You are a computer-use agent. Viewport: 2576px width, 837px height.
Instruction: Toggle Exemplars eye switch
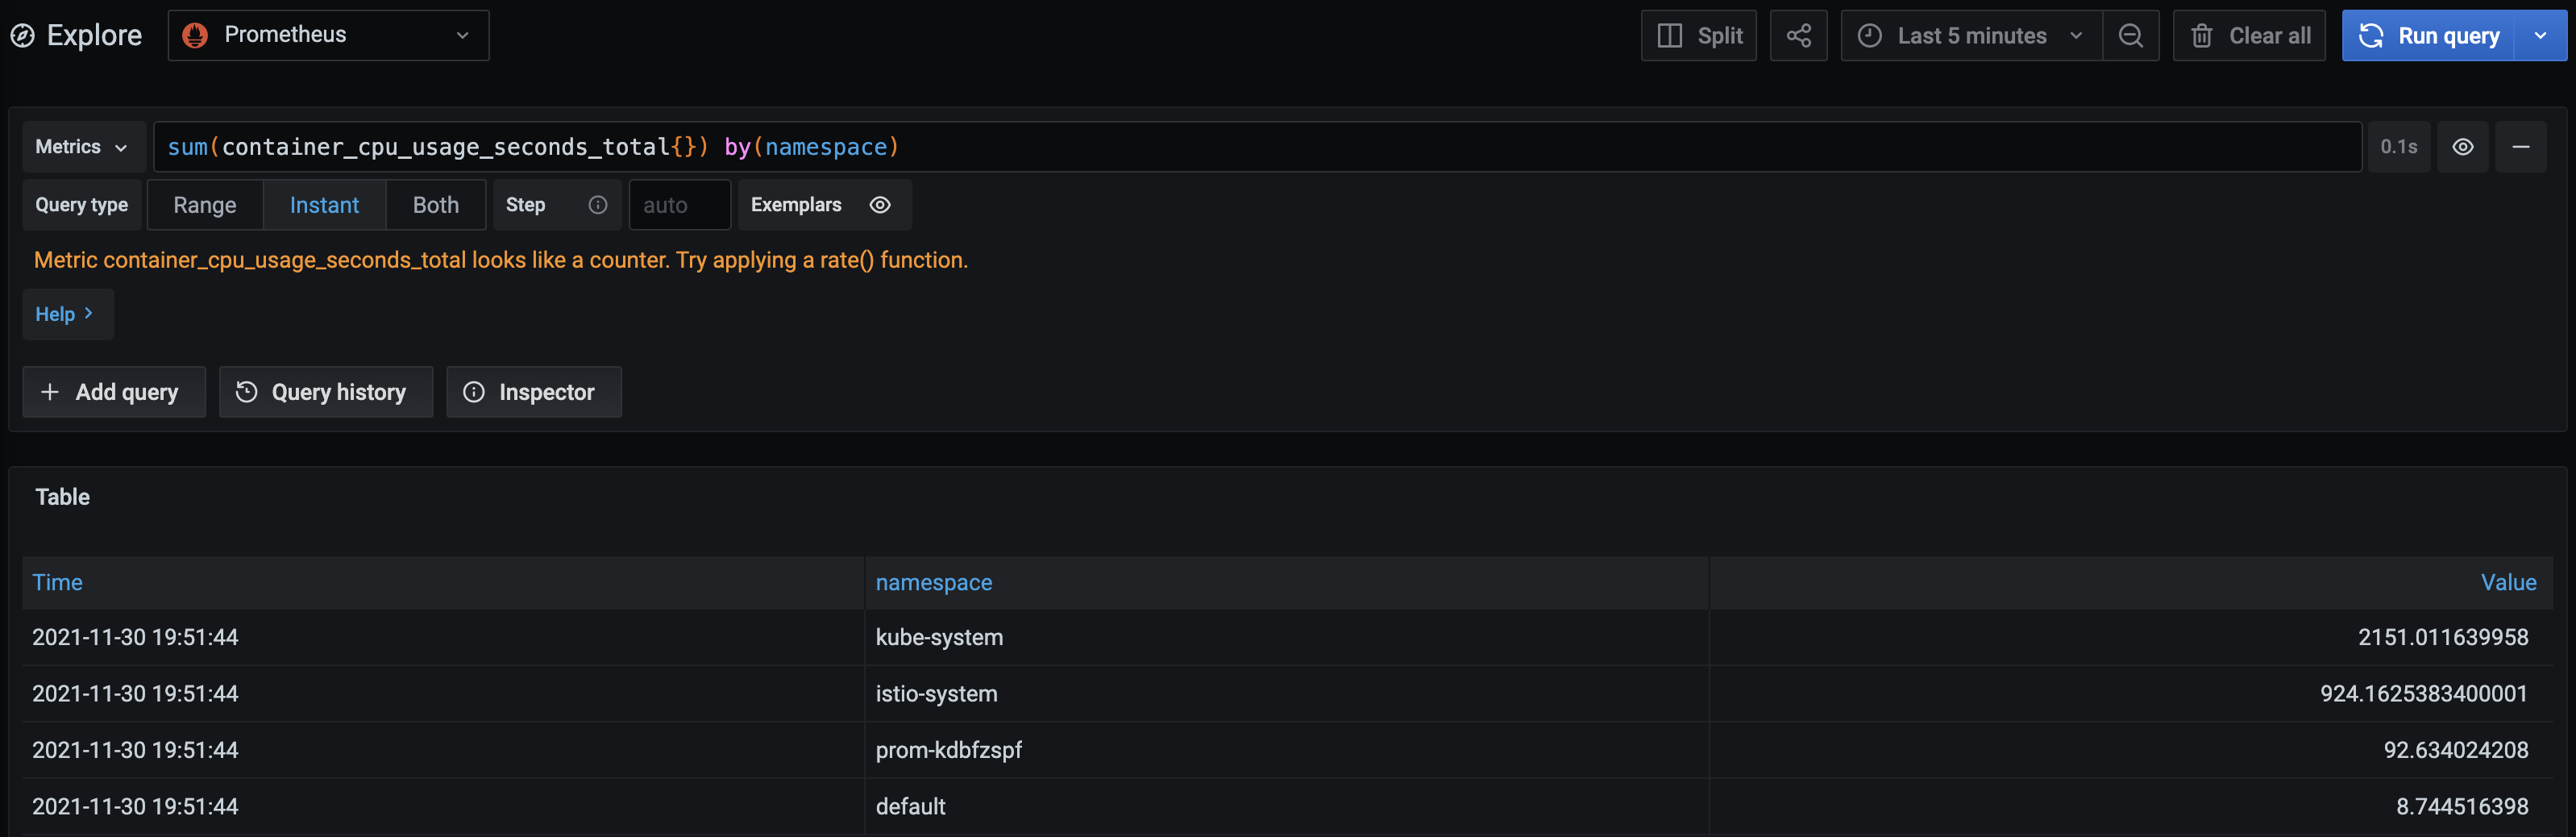(879, 205)
